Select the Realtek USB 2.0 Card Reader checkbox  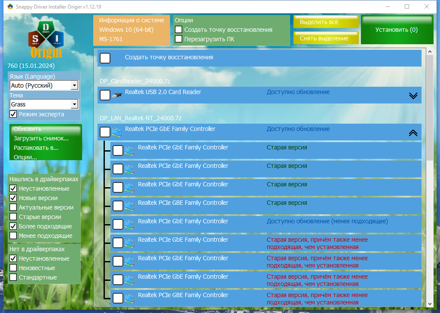105,95
